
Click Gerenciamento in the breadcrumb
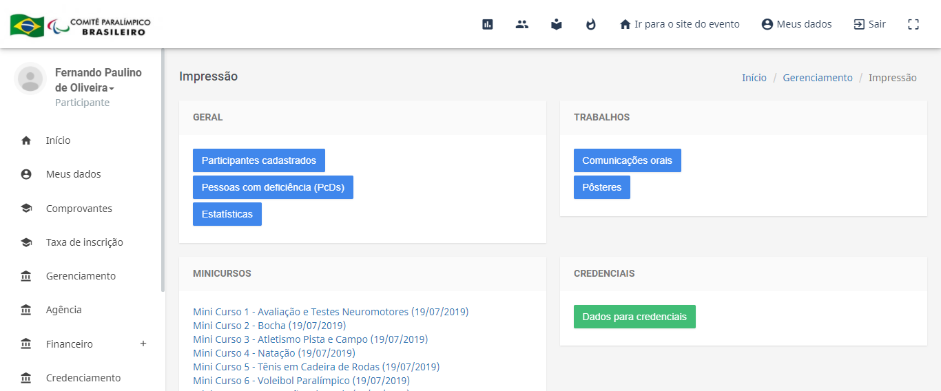pyautogui.click(x=817, y=78)
